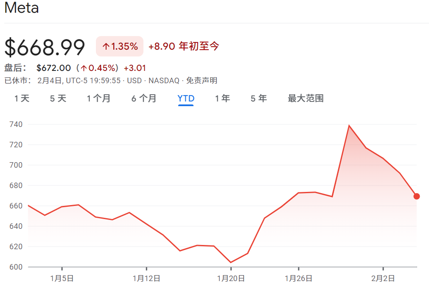Click the $668.99 current price
Screen dimensions: 429x287
pos(45,47)
